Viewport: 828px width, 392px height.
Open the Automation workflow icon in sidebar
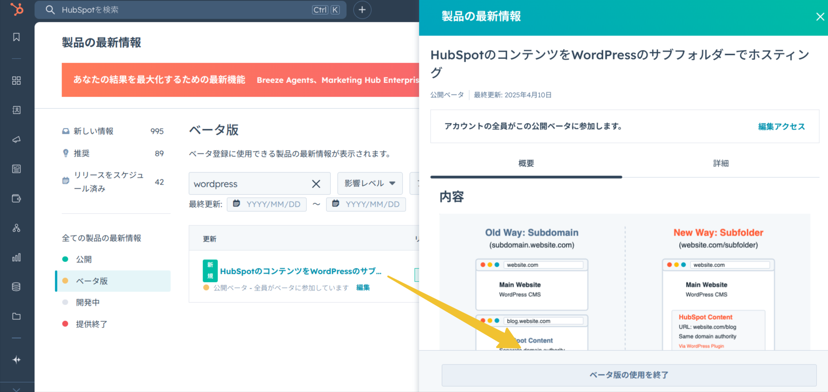pos(16,228)
